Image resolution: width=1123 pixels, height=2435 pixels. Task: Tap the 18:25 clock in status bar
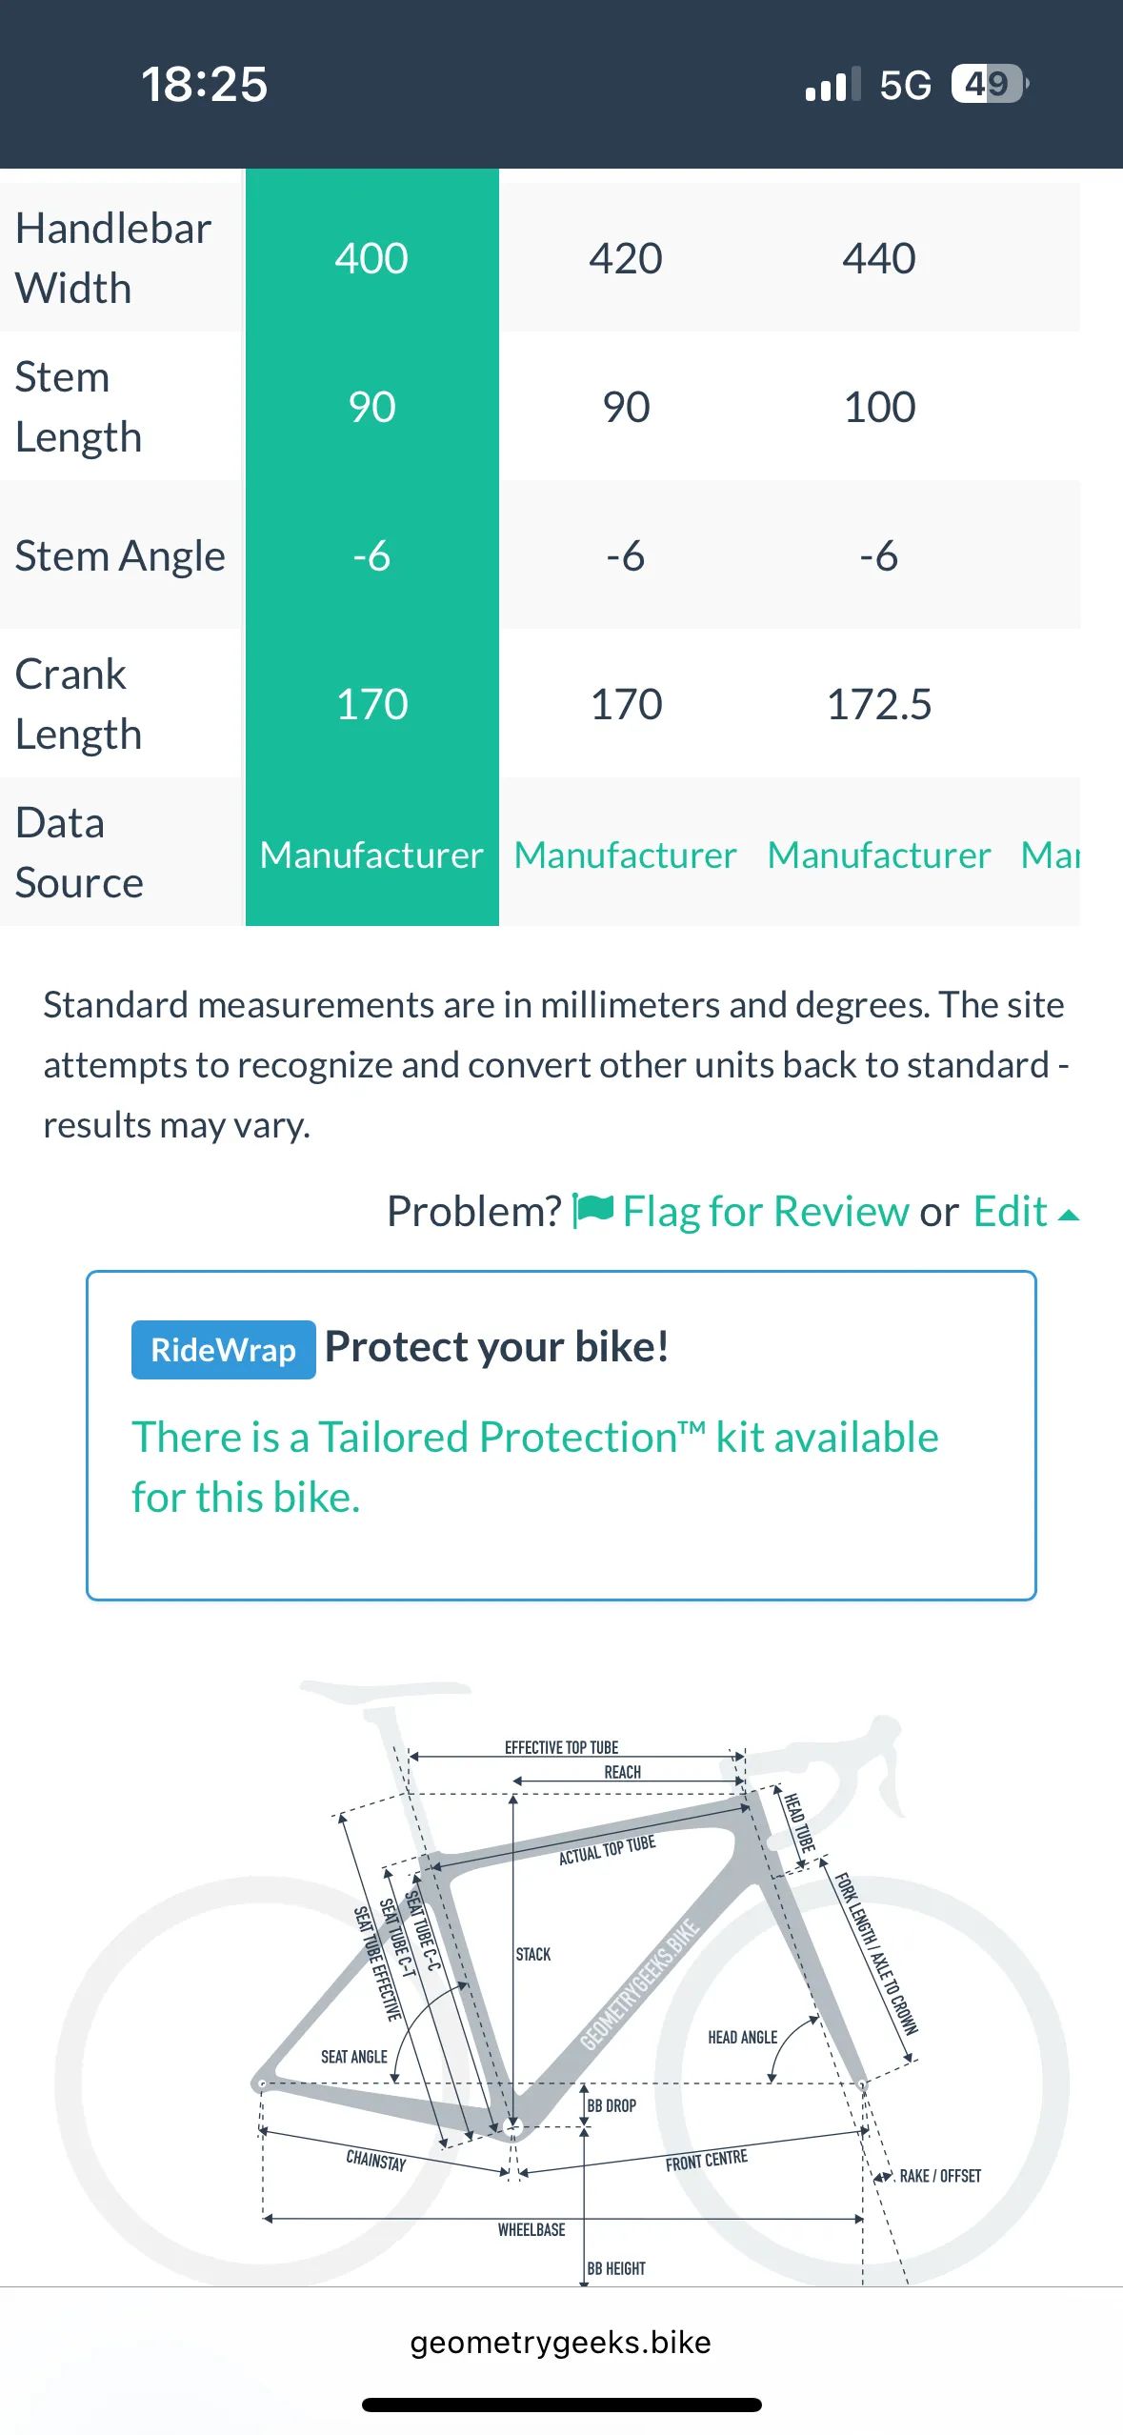(x=205, y=84)
